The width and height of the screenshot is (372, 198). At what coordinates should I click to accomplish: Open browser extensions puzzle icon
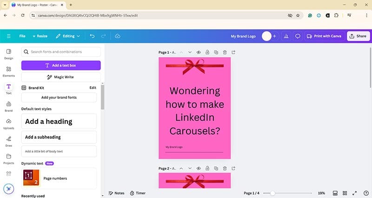336,15
